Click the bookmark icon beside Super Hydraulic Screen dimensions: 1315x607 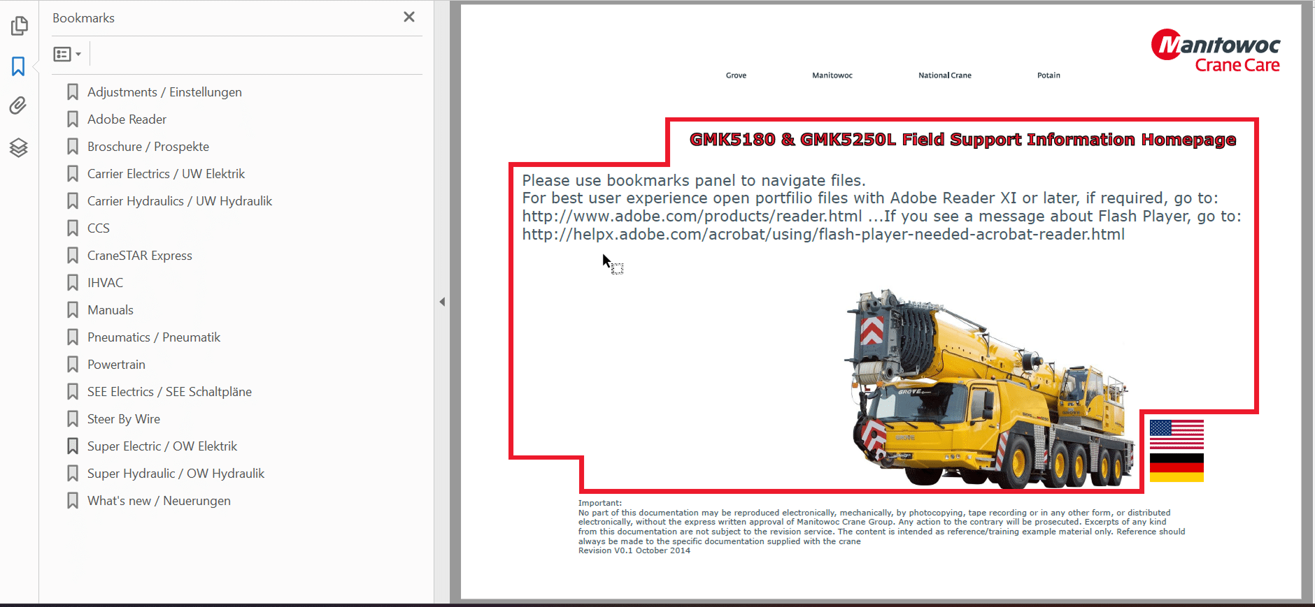pyautogui.click(x=73, y=474)
